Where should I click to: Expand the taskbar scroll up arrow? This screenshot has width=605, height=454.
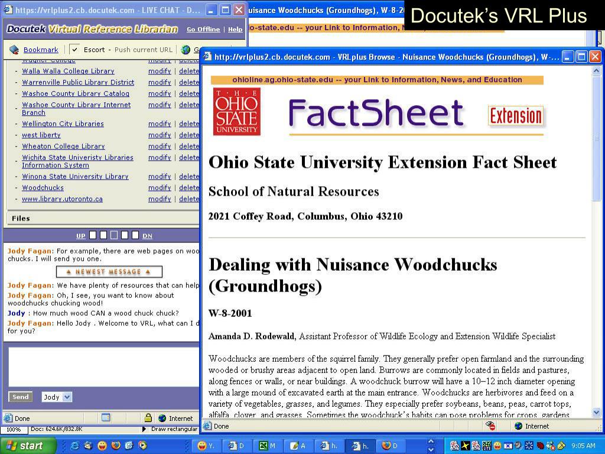tap(431, 441)
